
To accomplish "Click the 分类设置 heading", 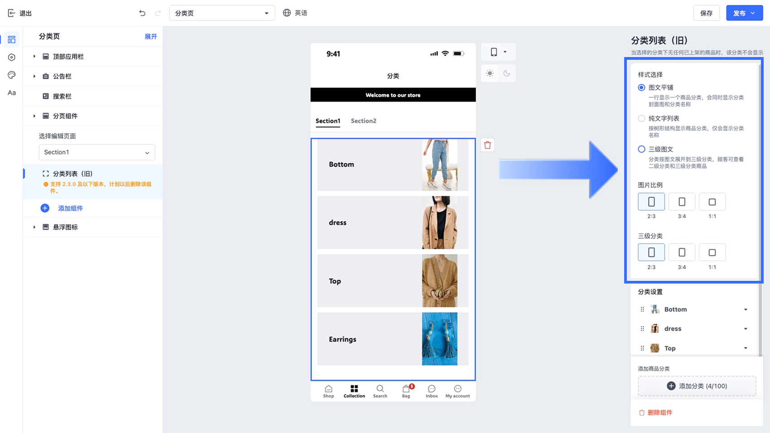I will 650,292.
